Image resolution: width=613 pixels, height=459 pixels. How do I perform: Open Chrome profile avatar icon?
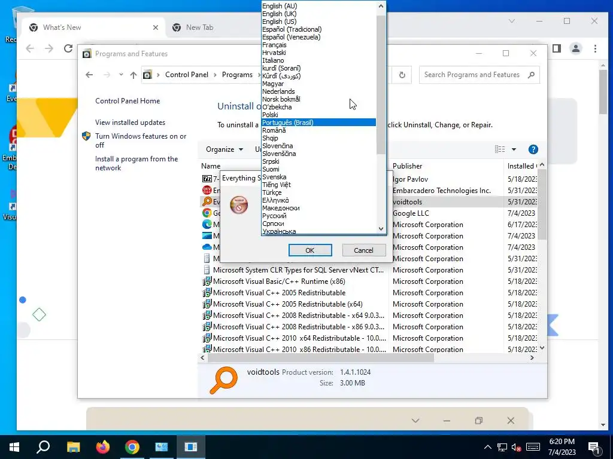coord(575,48)
